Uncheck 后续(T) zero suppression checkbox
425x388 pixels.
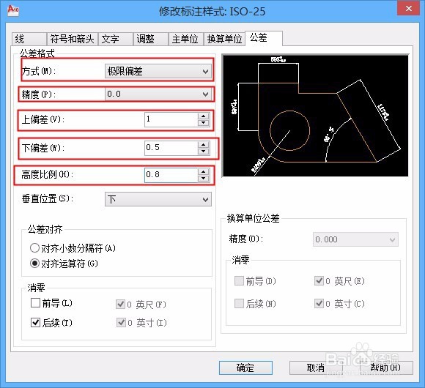(x=35, y=322)
